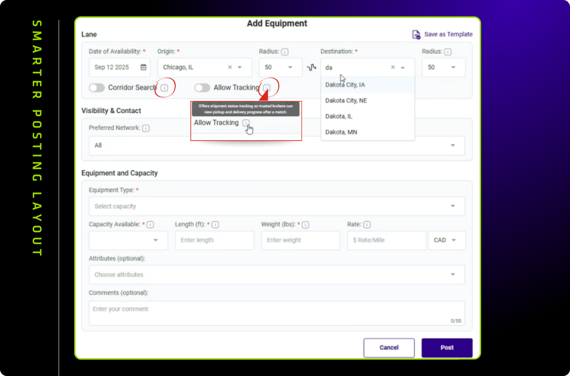Expand the Choose attributes dropdown
Image resolution: width=570 pixels, height=376 pixels.
point(277,275)
